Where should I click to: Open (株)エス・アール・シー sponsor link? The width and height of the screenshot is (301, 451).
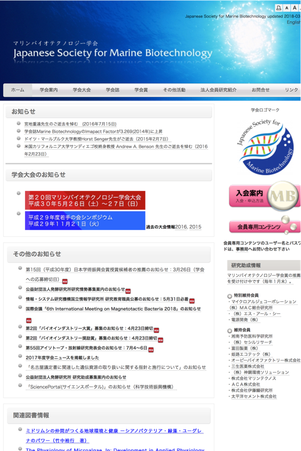point(256,314)
